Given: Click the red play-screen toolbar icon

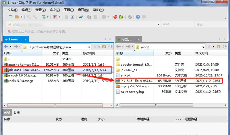Looking at the screenshot, I should [x=55, y=17].
